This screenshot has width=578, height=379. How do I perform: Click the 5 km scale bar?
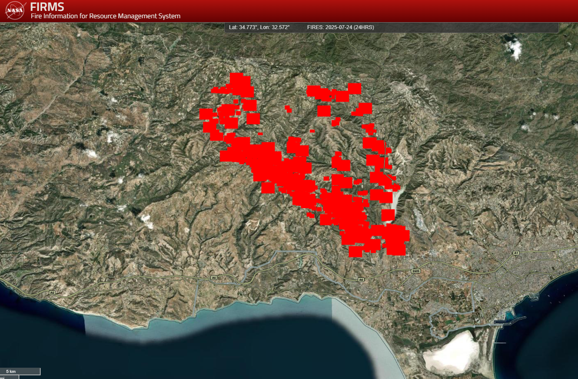click(x=20, y=372)
